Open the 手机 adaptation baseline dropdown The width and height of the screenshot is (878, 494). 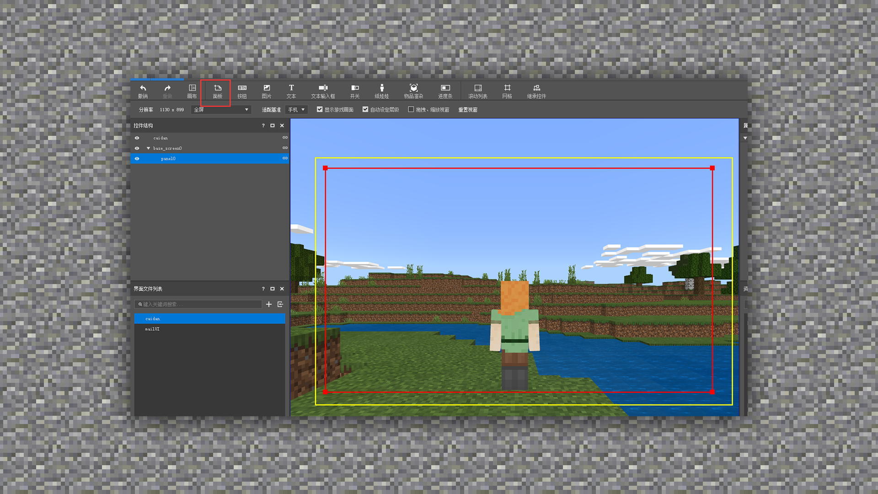tap(296, 110)
